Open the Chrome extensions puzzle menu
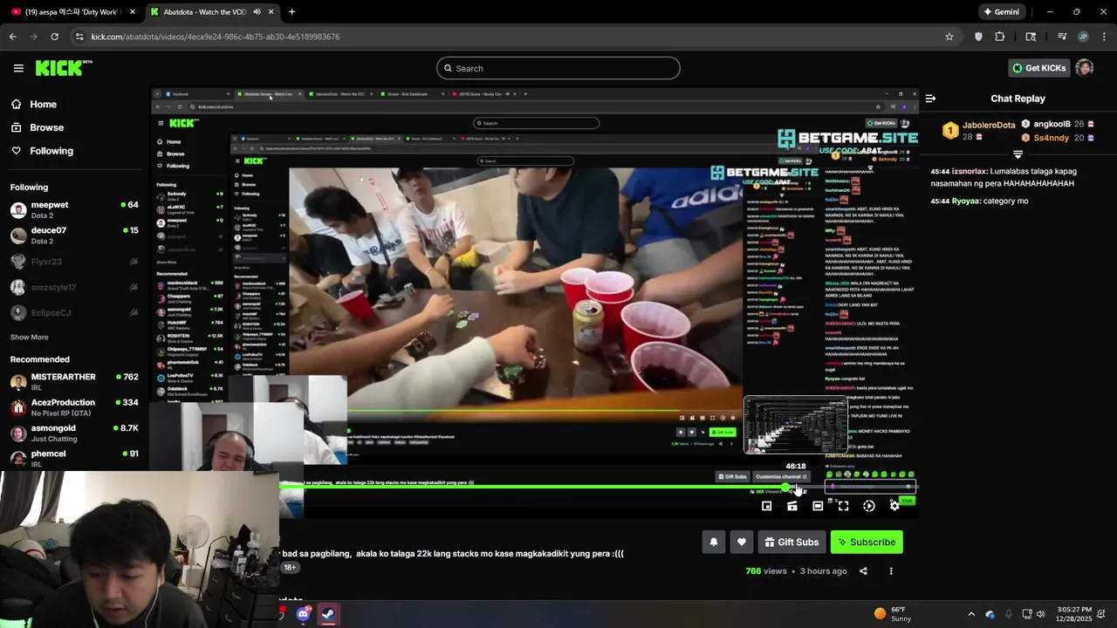The width and height of the screenshot is (1117, 628). pos(1000,37)
